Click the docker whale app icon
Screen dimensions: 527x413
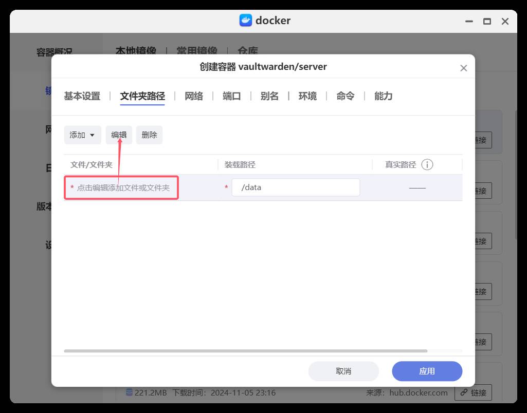[245, 21]
